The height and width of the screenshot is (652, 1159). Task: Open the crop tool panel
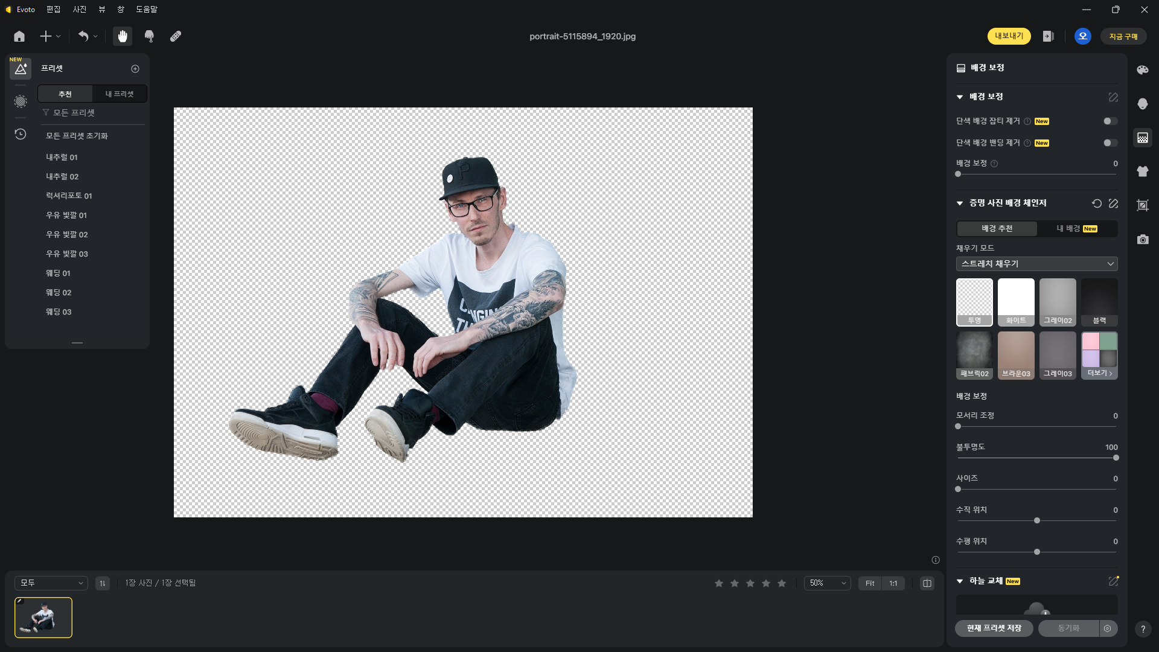[x=1142, y=205]
